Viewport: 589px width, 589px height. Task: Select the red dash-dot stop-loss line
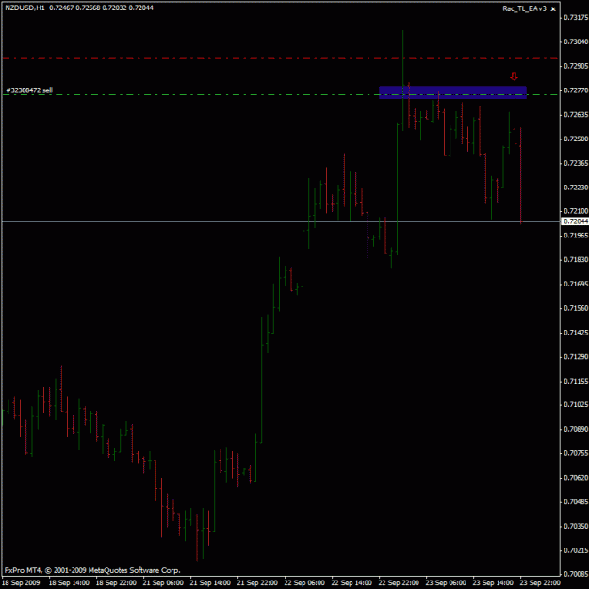pos(280,58)
